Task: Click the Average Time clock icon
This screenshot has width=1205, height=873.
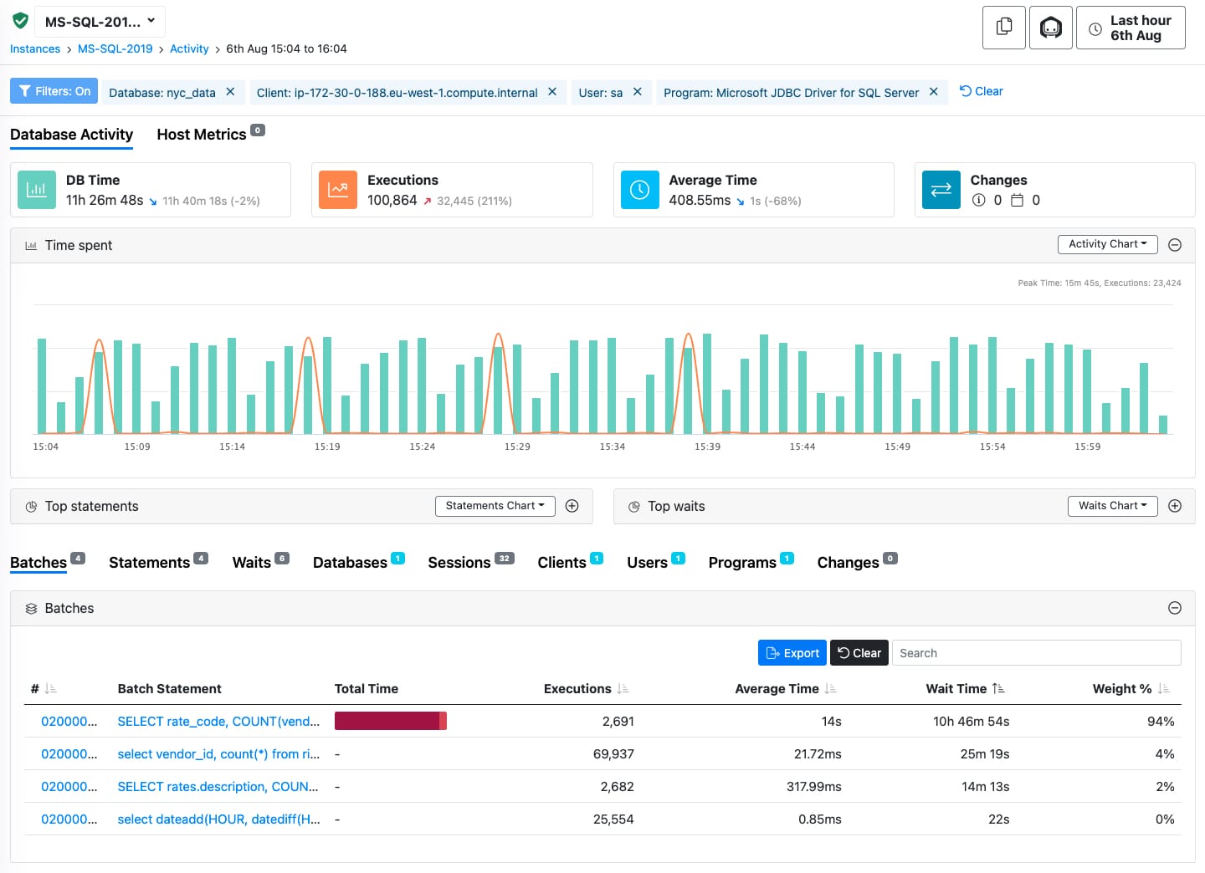Action: 639,190
